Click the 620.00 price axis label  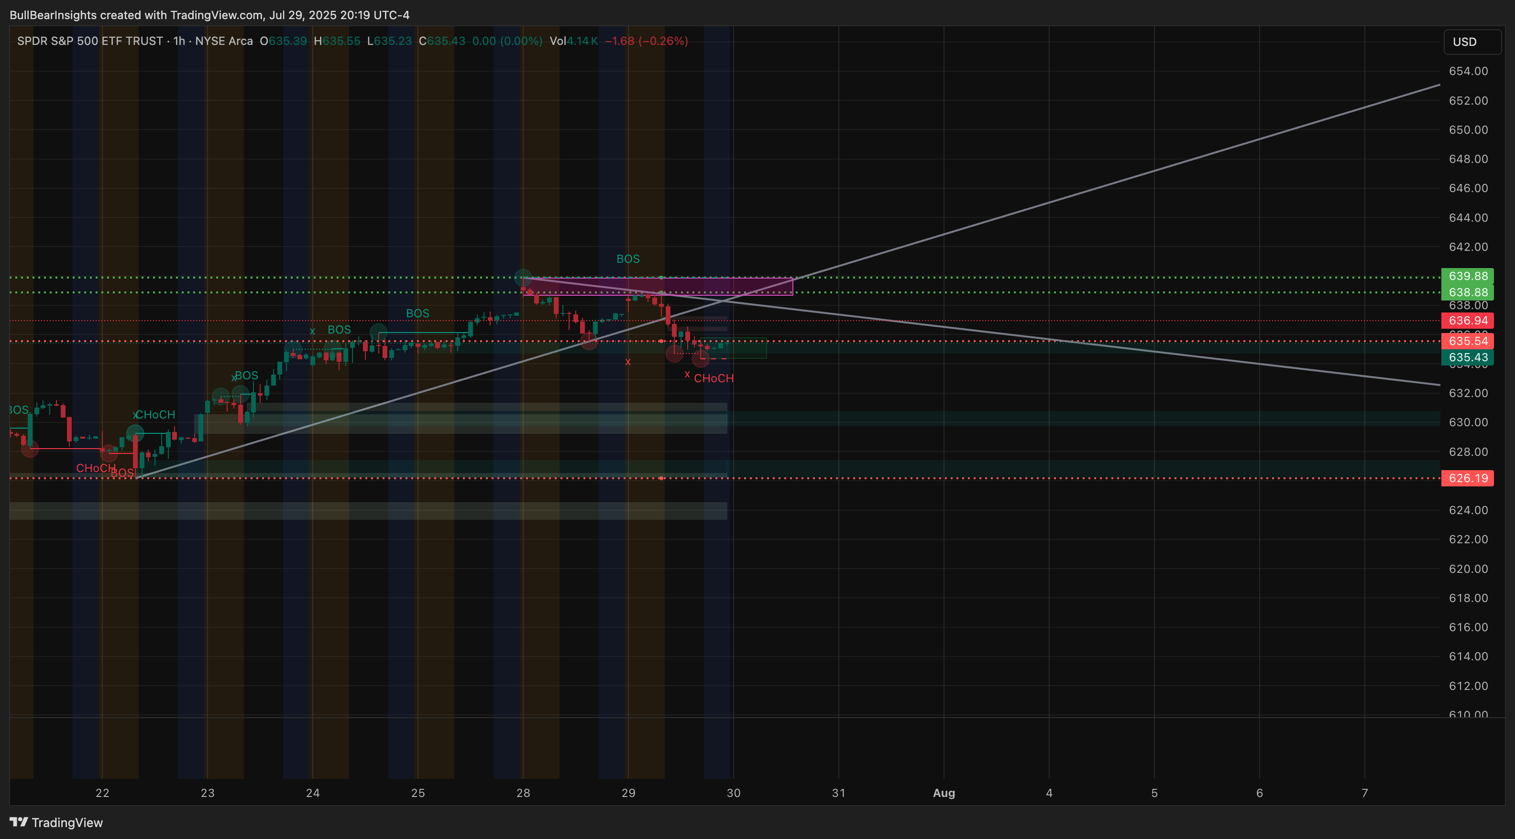[x=1468, y=569]
